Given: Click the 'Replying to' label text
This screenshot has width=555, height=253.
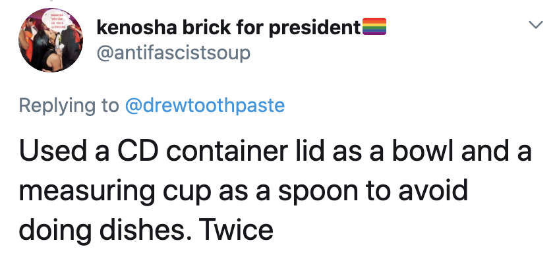Looking at the screenshot, I should click(x=69, y=106).
